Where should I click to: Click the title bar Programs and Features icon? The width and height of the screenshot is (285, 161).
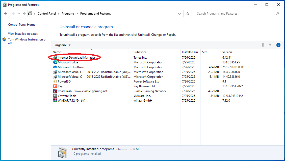5,5
